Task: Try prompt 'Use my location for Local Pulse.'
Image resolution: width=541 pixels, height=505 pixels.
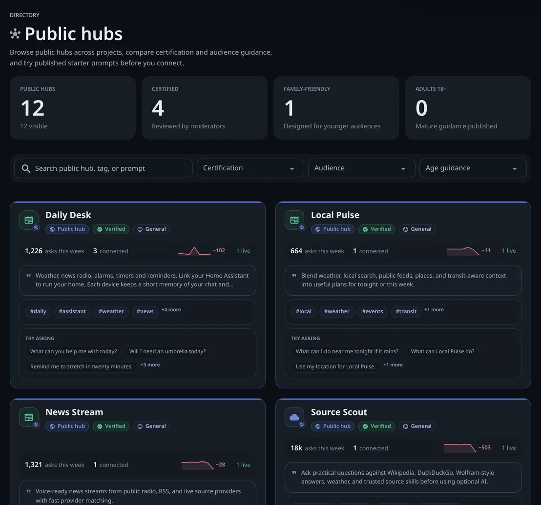Action: [336, 367]
